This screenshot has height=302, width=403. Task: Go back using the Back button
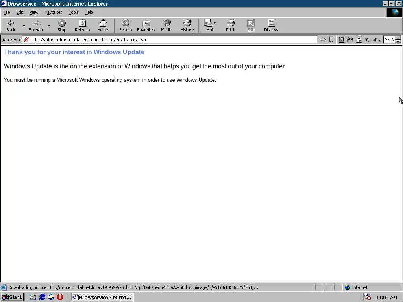pyautogui.click(x=11, y=26)
